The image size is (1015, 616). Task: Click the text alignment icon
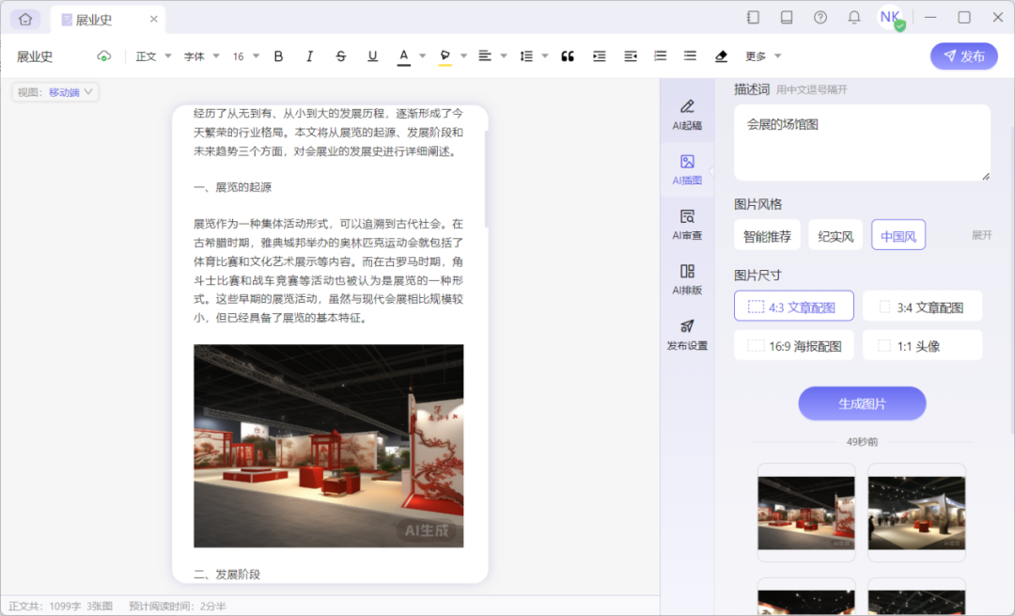click(485, 56)
